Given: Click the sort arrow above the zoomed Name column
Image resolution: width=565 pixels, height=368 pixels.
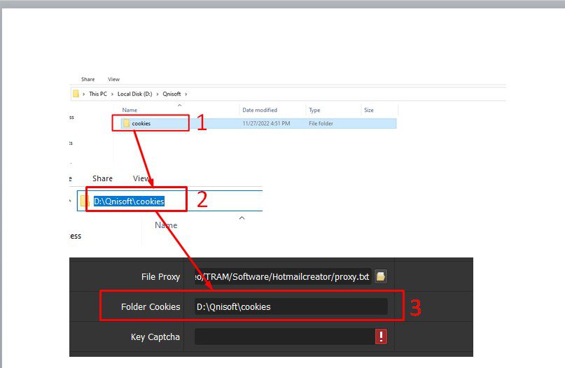Looking at the screenshot, I should (242, 218).
